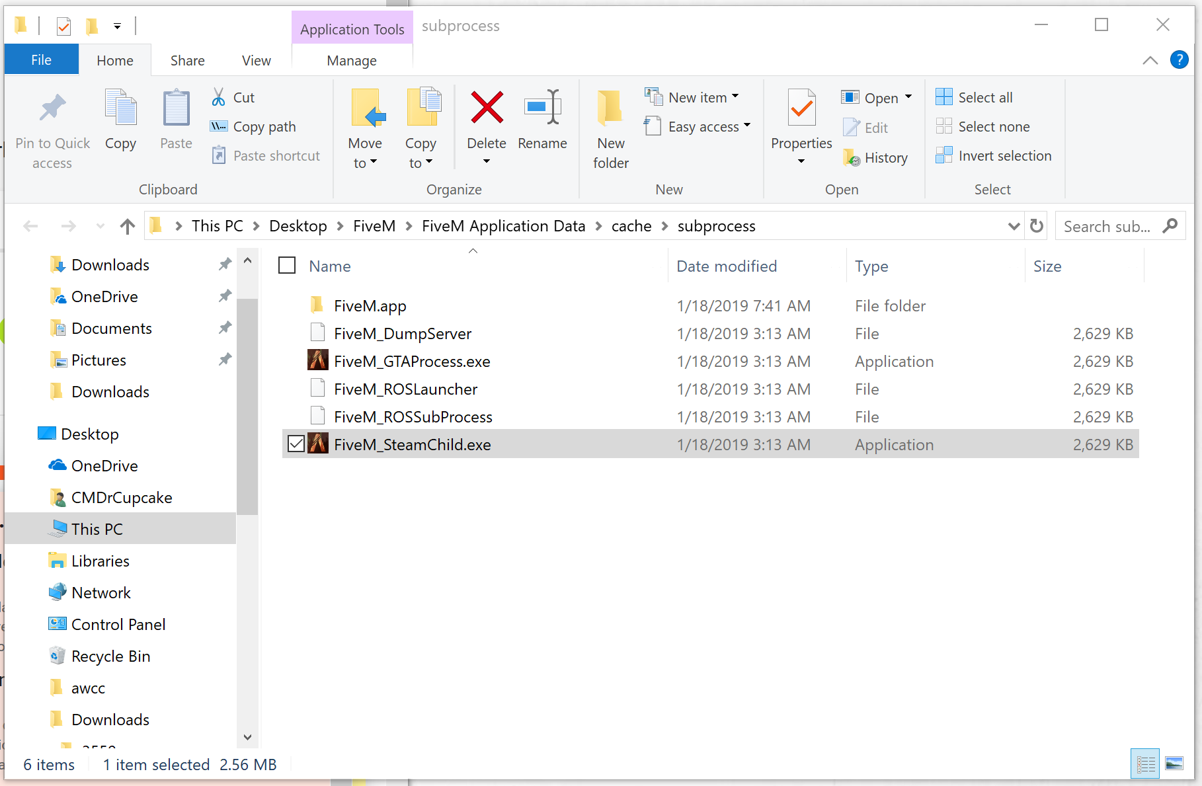1202x786 pixels.
Task: Click the Forward navigation arrow
Action: [x=68, y=226]
